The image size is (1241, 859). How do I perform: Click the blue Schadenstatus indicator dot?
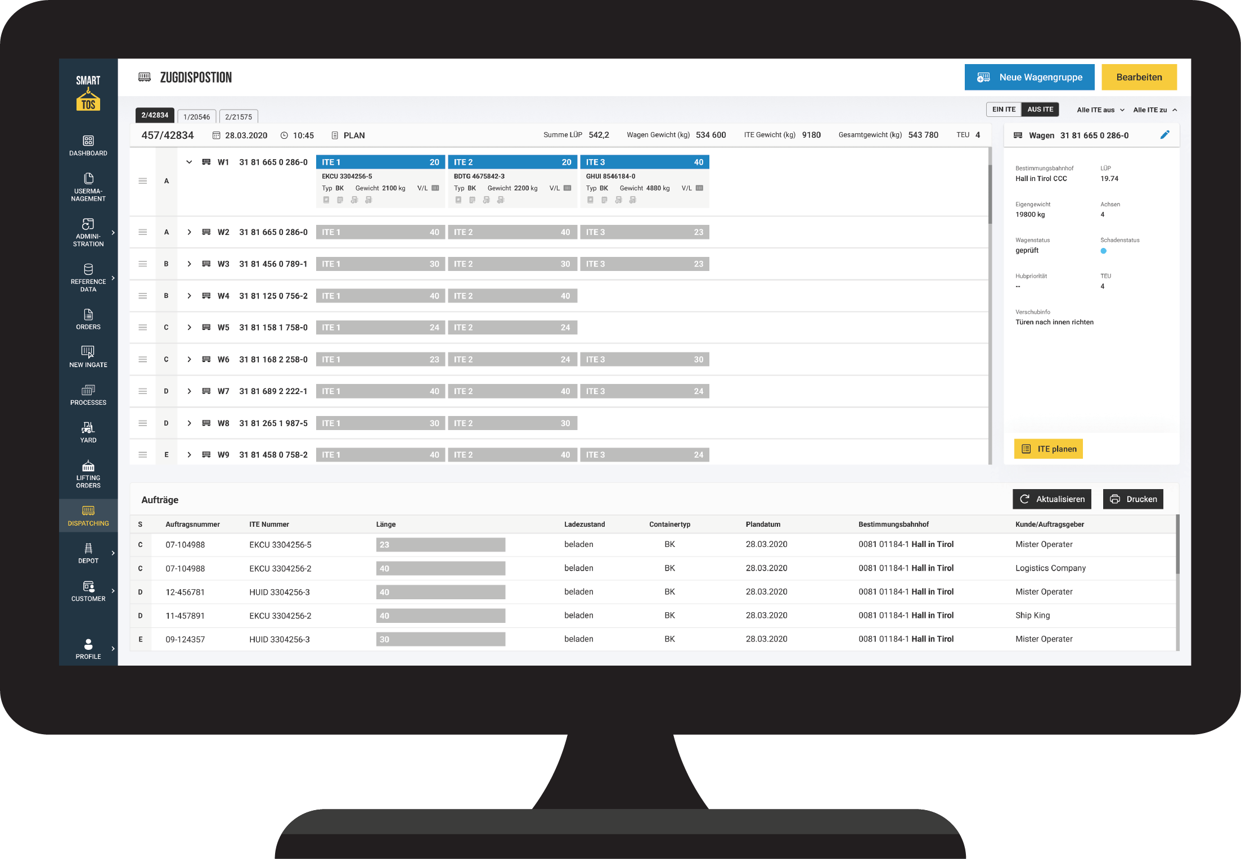[x=1103, y=251]
